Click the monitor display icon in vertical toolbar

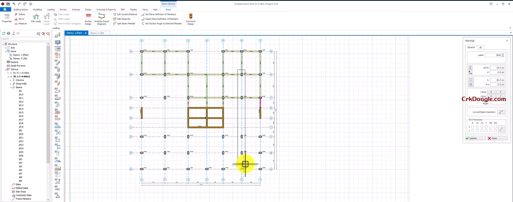click(x=57, y=42)
